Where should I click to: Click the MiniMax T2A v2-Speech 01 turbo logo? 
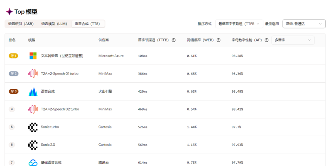33,73
